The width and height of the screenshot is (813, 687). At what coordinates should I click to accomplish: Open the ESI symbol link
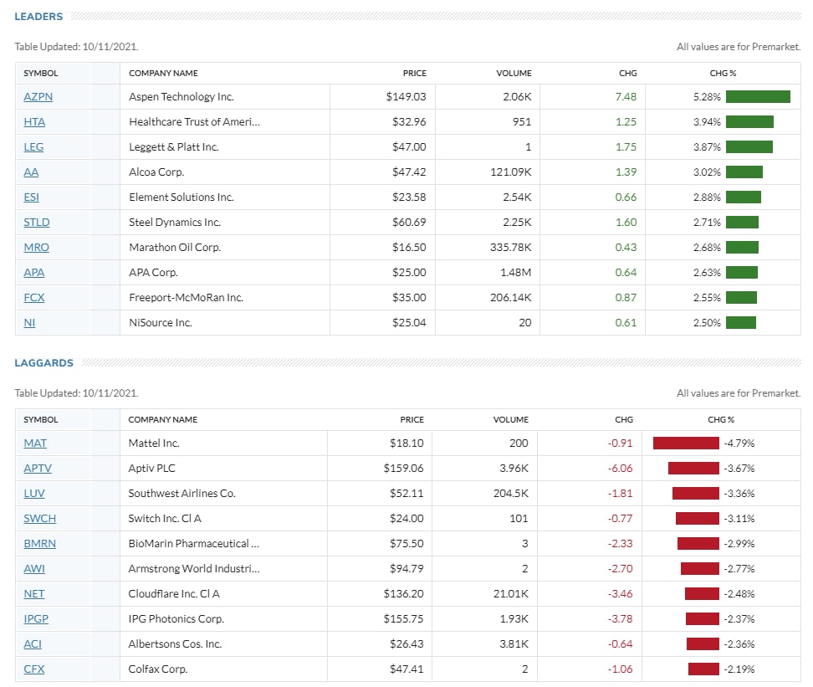[x=31, y=197]
